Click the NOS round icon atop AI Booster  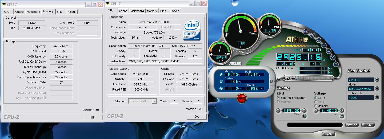[x=306, y=32]
